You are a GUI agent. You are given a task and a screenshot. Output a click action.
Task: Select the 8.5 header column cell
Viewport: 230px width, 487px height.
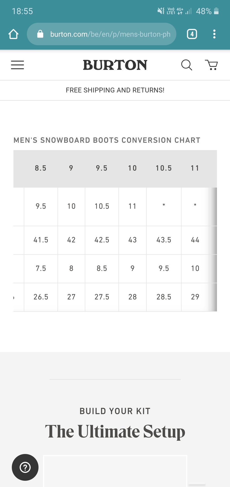(x=41, y=168)
